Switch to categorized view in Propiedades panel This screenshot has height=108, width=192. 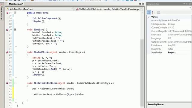(x=149, y=12)
